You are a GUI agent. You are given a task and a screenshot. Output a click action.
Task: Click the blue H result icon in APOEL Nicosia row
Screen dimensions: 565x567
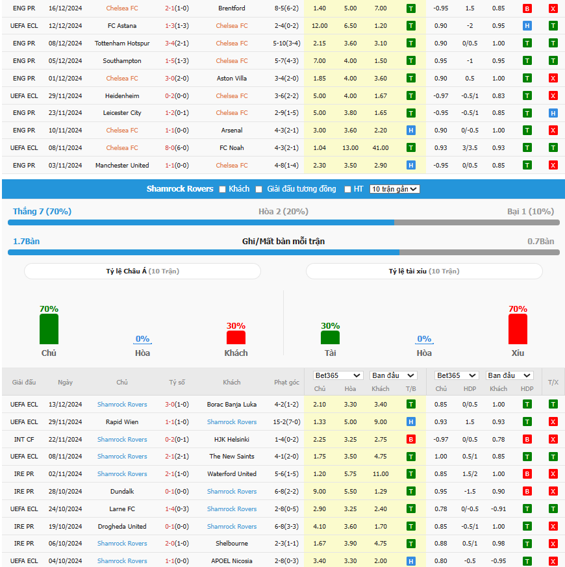click(x=410, y=561)
